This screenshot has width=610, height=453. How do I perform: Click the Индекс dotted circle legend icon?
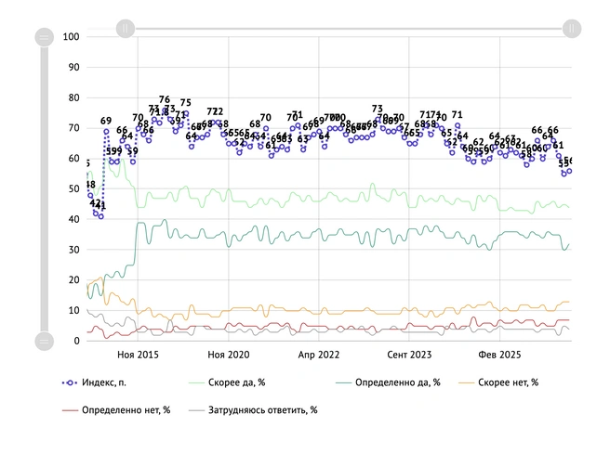click(x=70, y=382)
